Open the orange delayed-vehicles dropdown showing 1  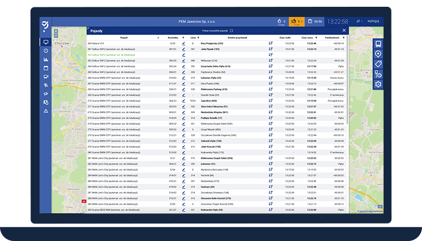point(297,21)
